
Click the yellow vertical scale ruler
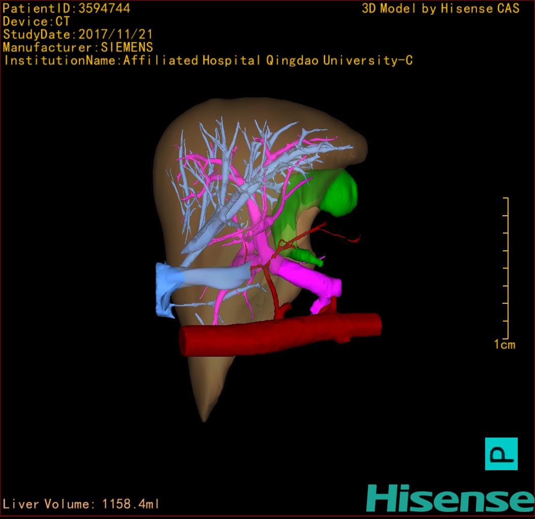coord(506,268)
